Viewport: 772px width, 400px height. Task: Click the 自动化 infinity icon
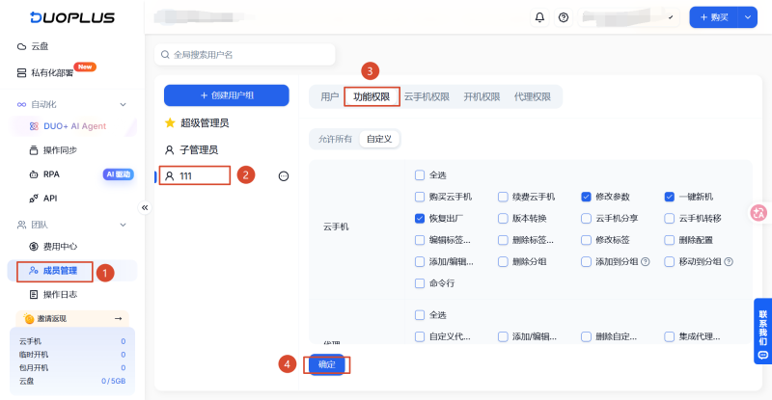21,104
